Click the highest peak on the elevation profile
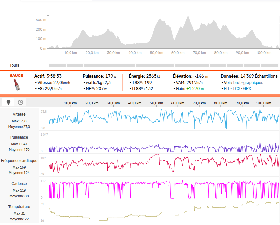This screenshot has height=225, width=280. (x=188, y=17)
